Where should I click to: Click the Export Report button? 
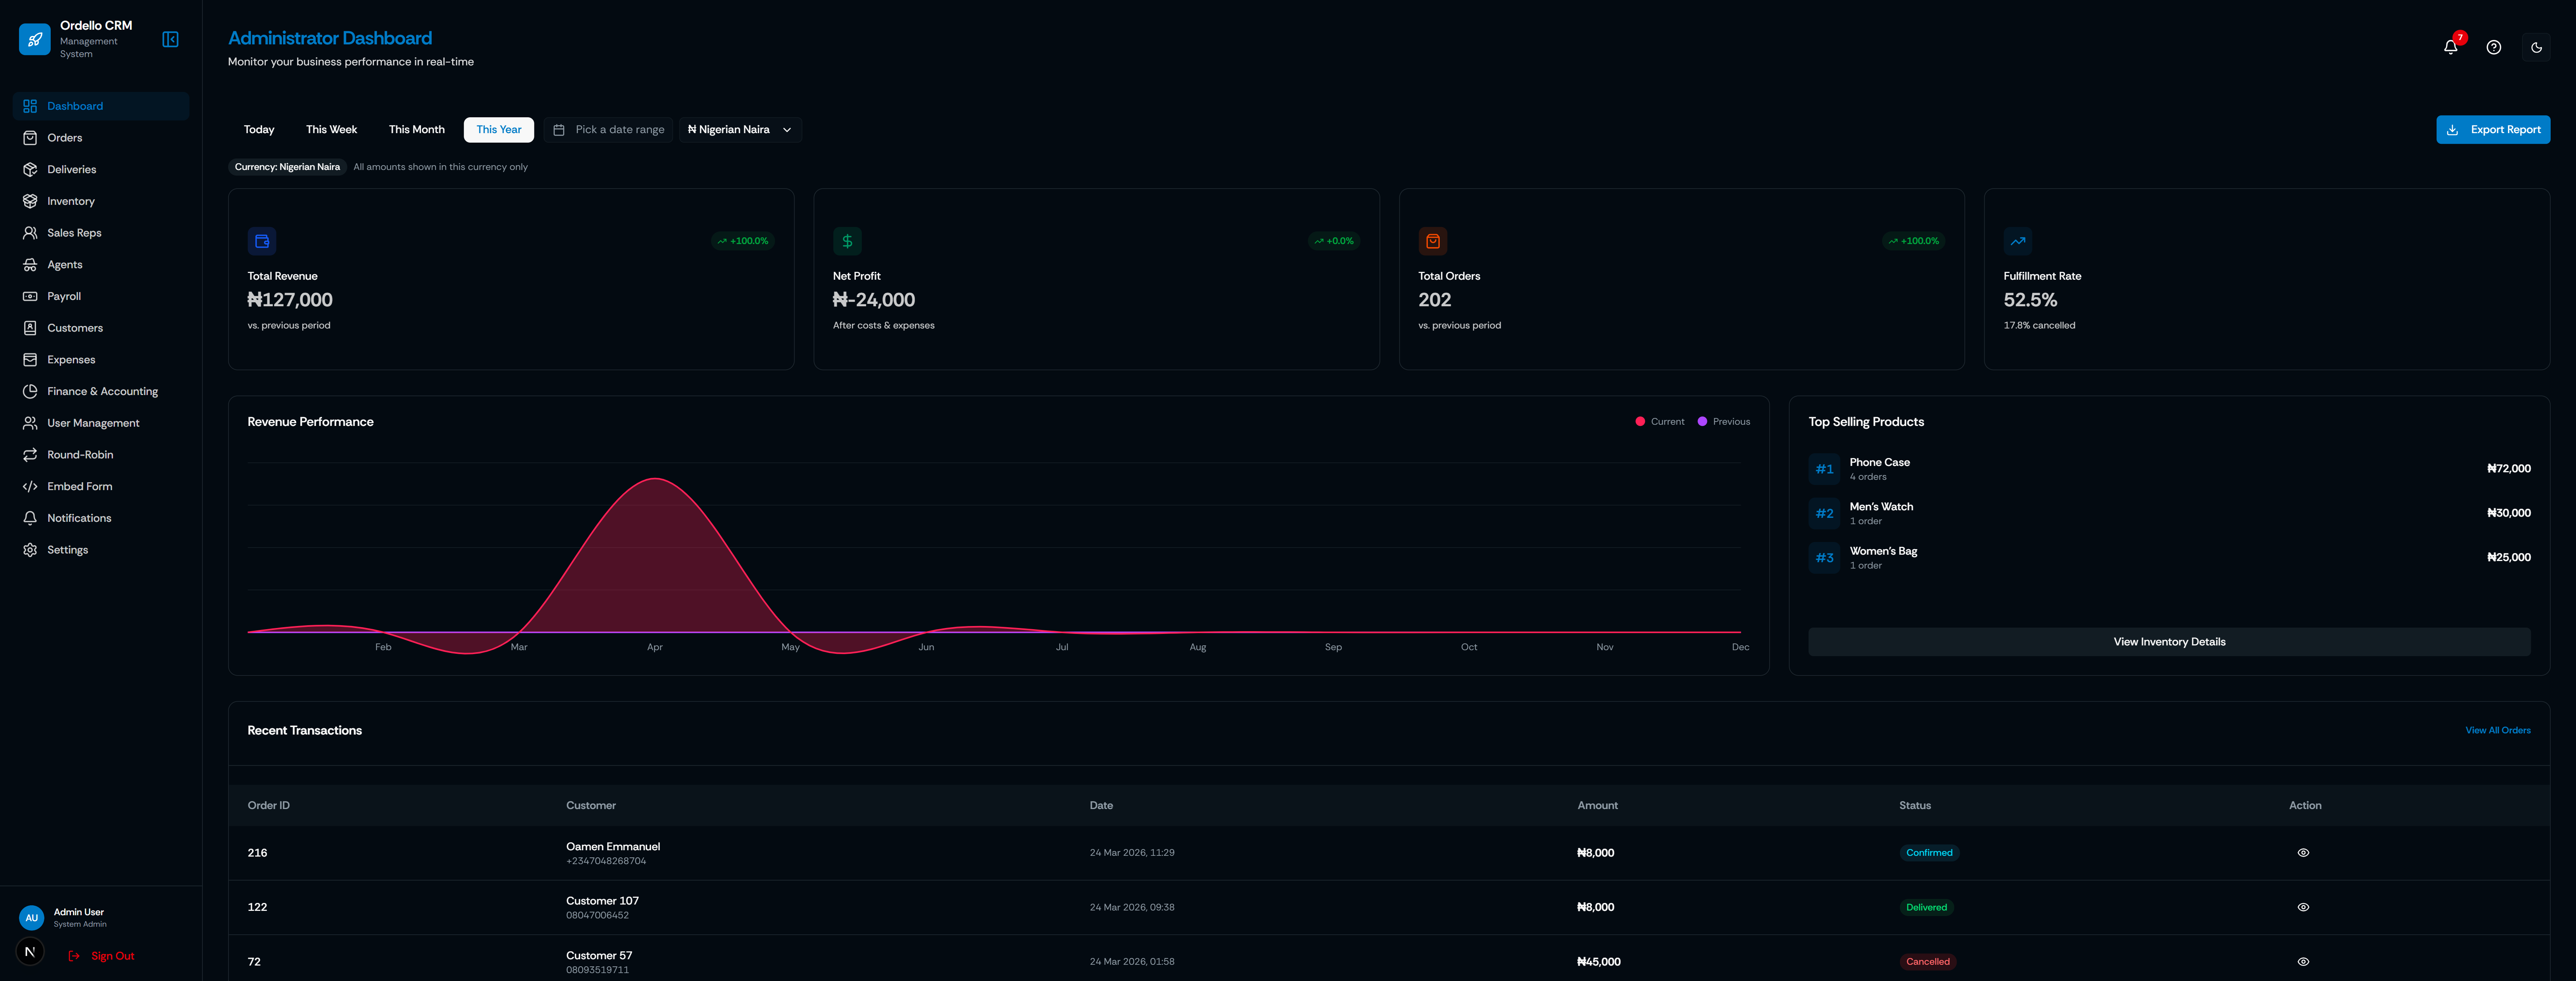[2492, 130]
